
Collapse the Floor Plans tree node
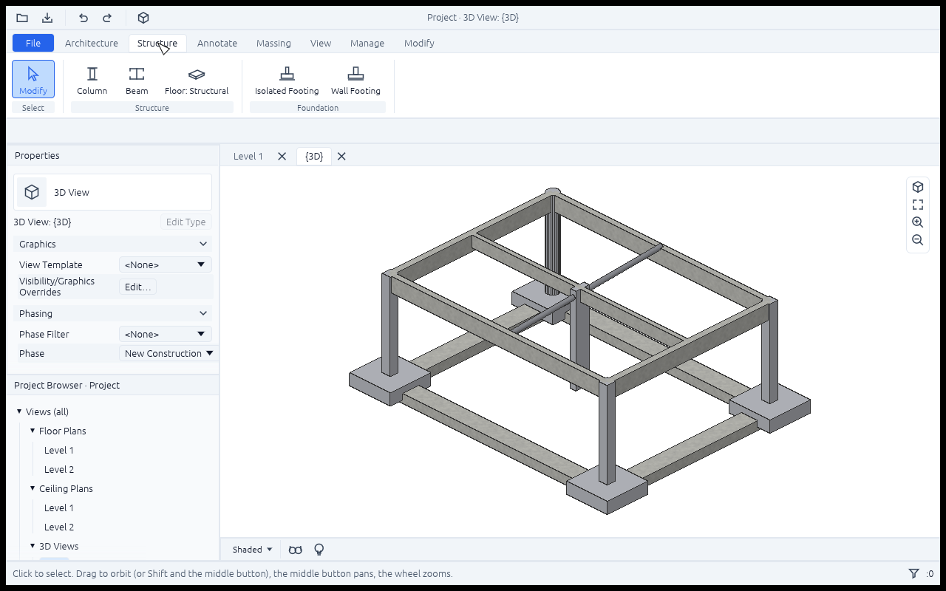33,431
